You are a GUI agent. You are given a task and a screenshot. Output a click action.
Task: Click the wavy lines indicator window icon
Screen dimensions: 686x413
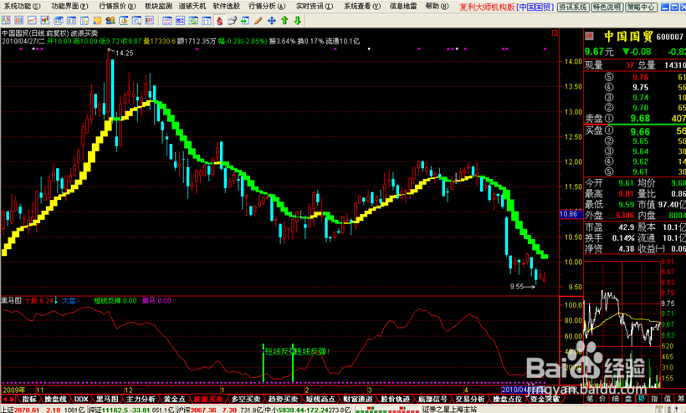167,21
